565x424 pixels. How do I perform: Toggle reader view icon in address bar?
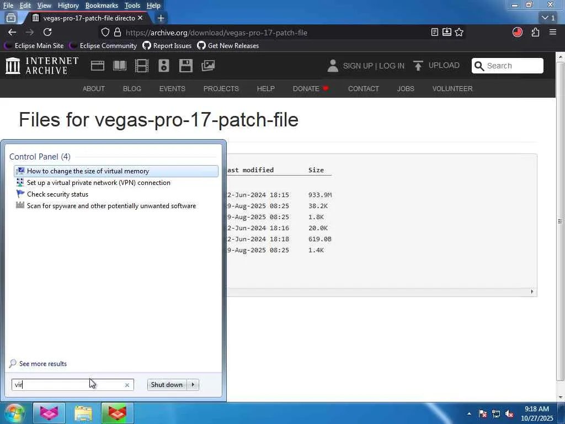coord(435,32)
